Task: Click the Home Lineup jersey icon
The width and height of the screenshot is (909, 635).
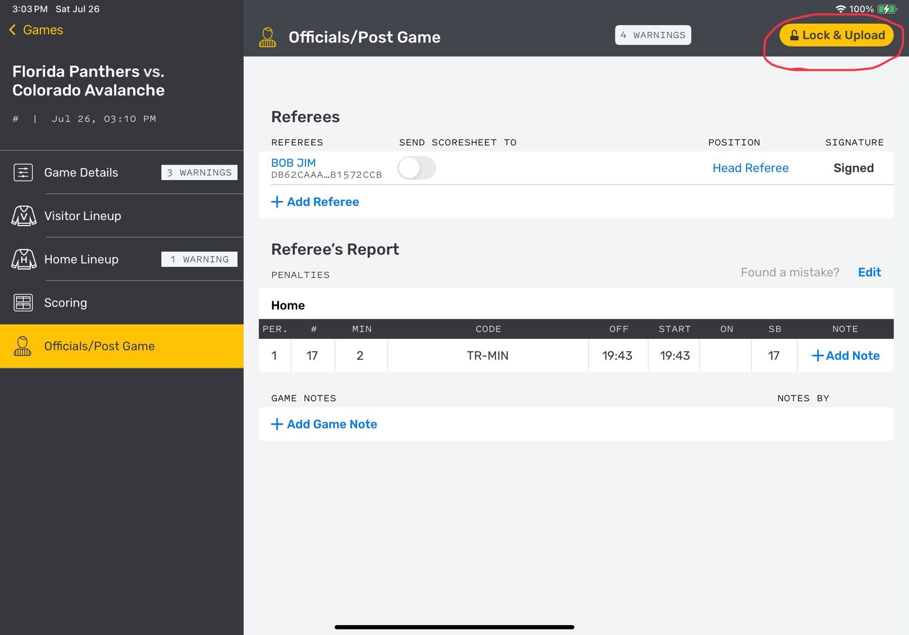Action: tap(24, 260)
